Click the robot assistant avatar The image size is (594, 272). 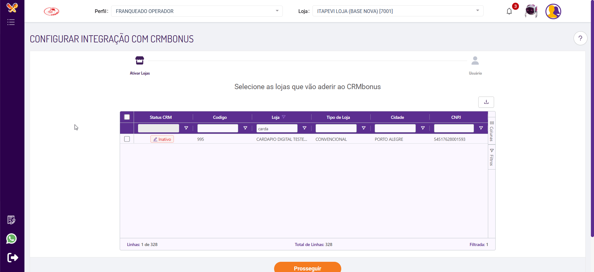tap(531, 11)
